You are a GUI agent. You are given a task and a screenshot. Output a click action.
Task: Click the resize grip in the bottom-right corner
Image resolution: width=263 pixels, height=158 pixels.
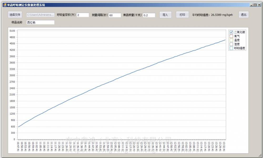[x=260, y=155]
